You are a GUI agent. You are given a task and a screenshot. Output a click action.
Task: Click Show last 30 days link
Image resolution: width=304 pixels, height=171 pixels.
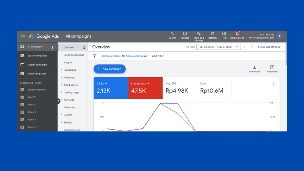point(269,47)
